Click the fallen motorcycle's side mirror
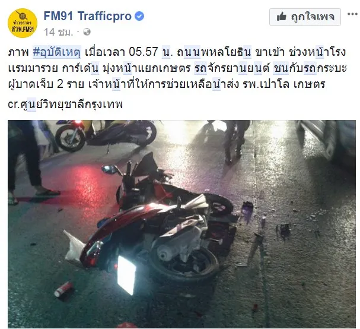 tap(109, 169)
